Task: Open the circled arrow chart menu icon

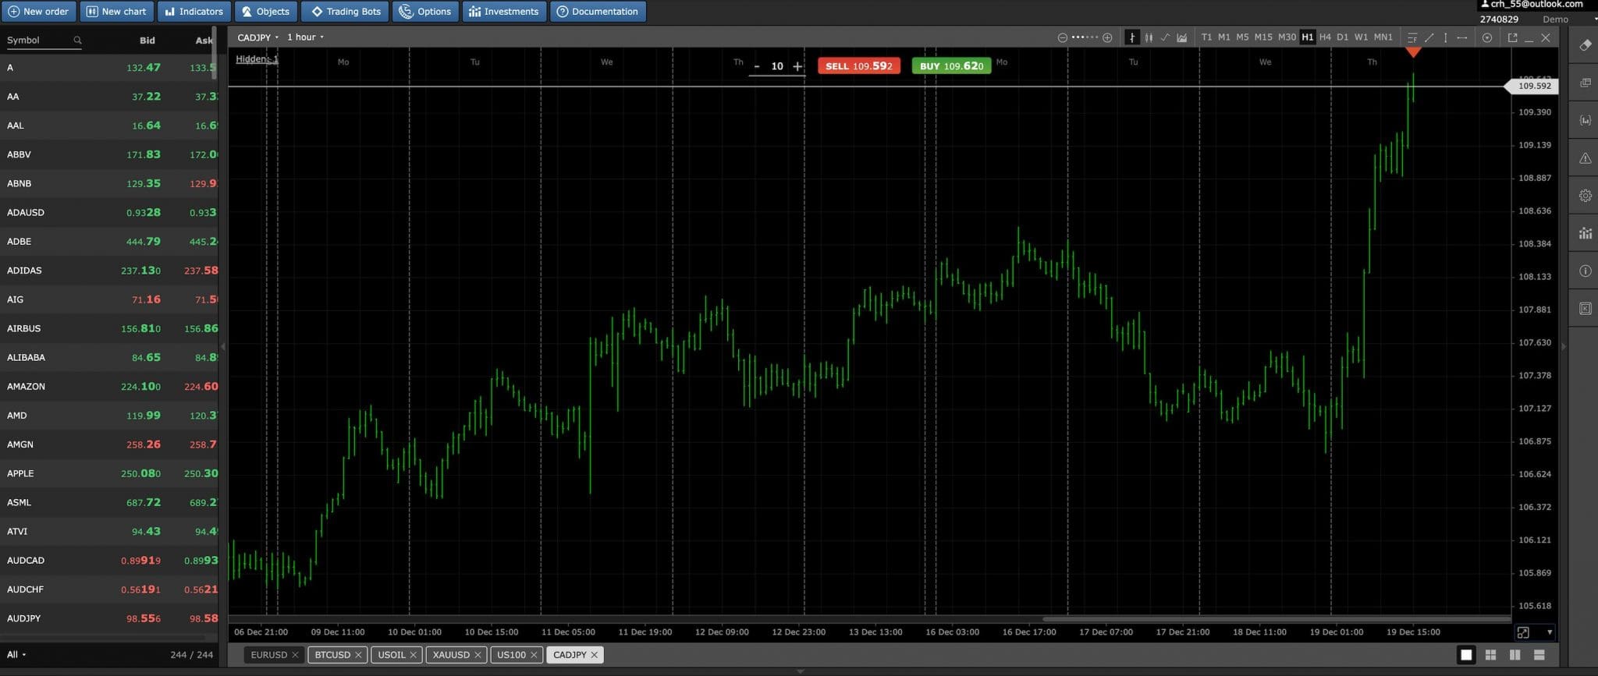Action: coord(1487,37)
